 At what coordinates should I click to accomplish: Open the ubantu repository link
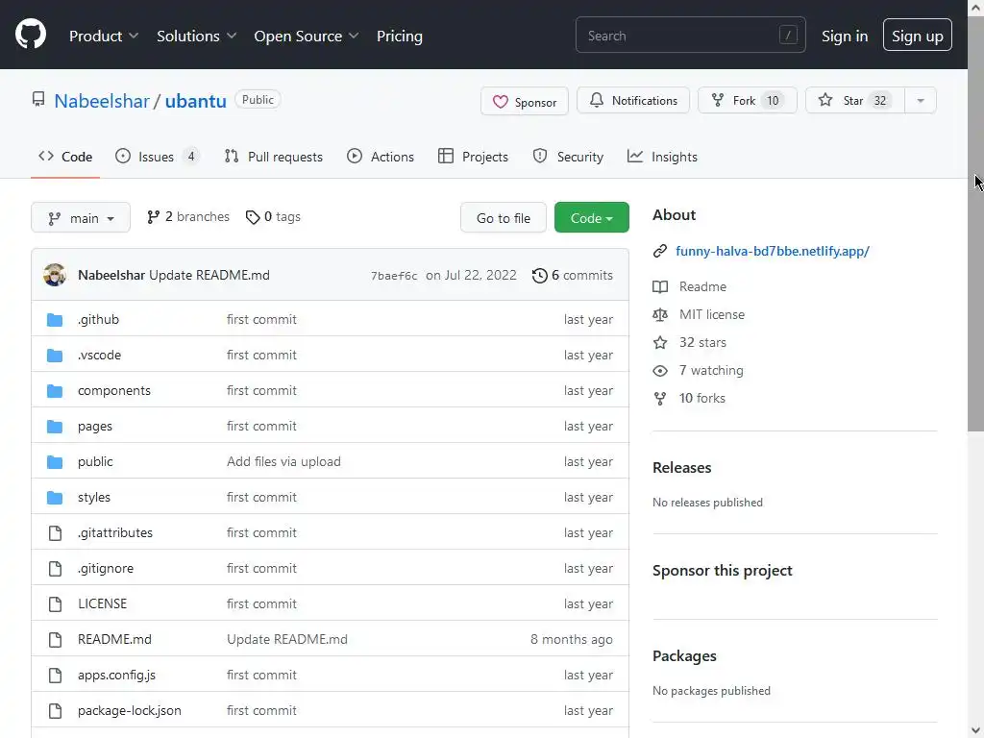click(x=196, y=100)
